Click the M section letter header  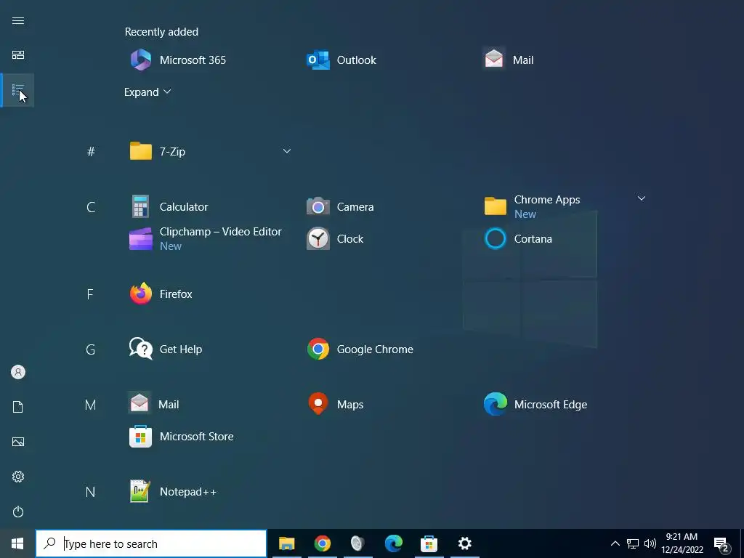[91, 405]
